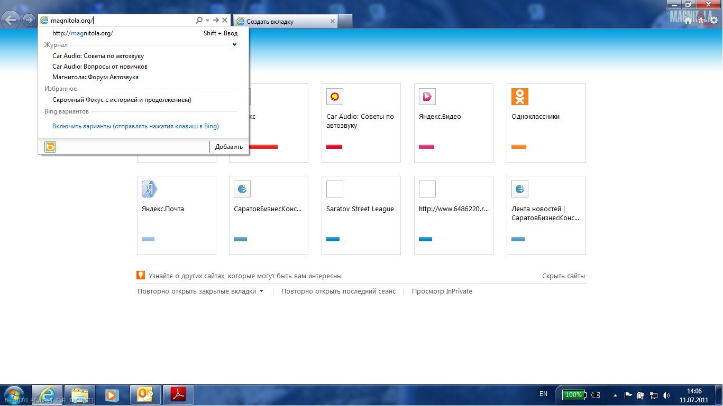
Task: Switch to the Создать вкладку tab
Action: click(285, 22)
